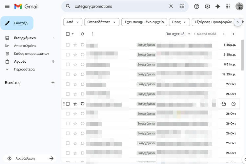Go to Κάδος απορριμμάτων folder
The height and width of the screenshot is (164, 246).
point(31,54)
